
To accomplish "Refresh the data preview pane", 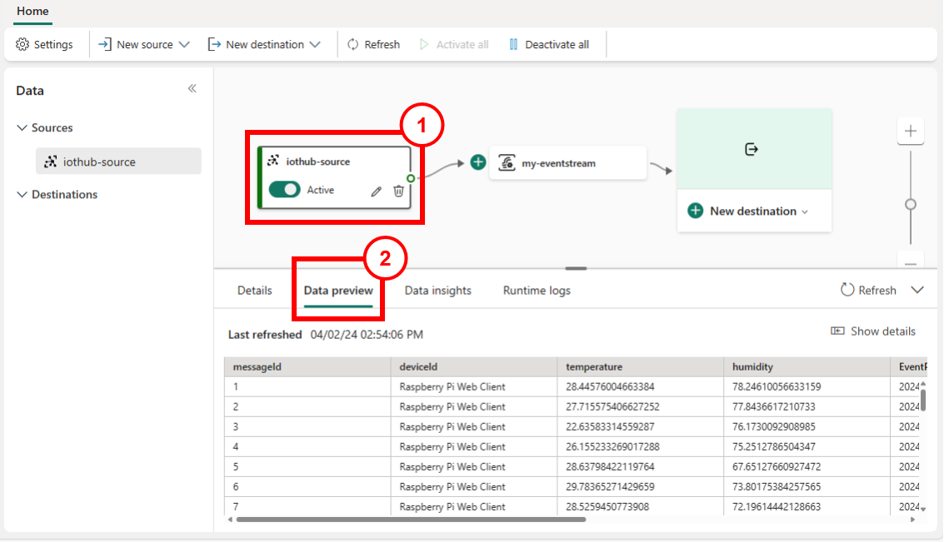I will click(868, 290).
